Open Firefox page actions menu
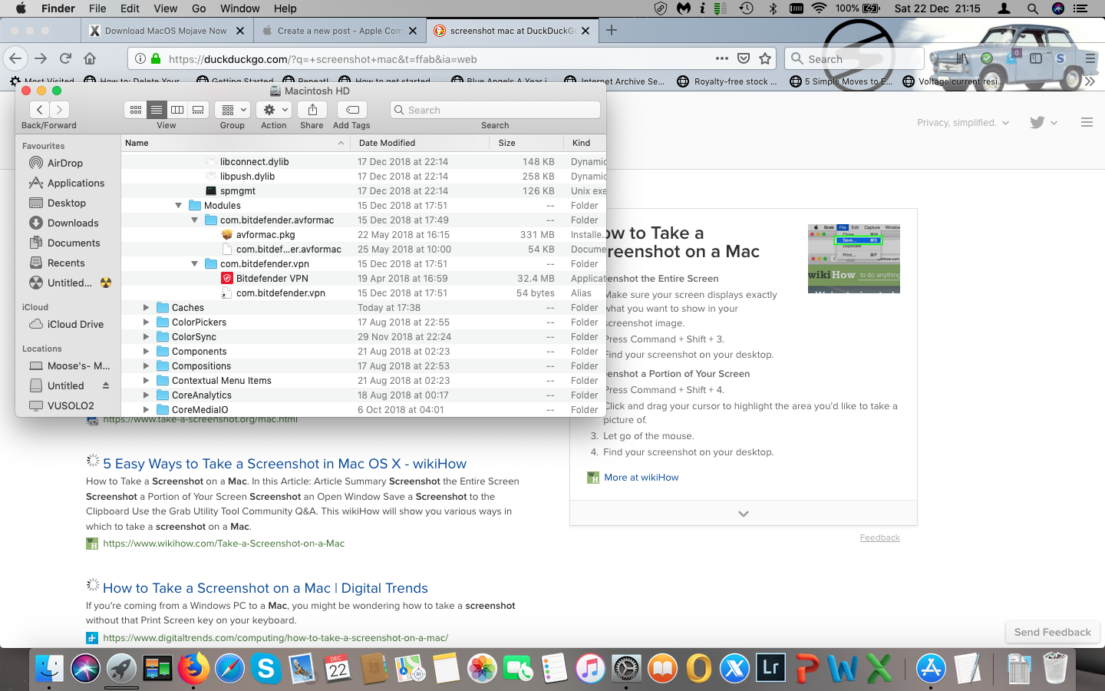Screen dimensions: 1105x691 [x=722, y=58]
